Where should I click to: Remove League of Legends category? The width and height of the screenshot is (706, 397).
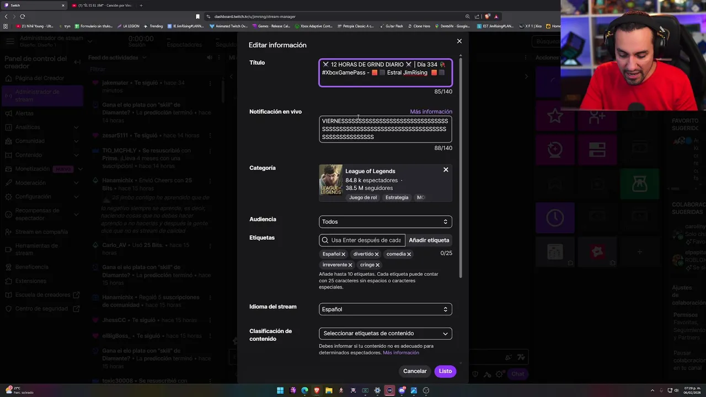446,170
